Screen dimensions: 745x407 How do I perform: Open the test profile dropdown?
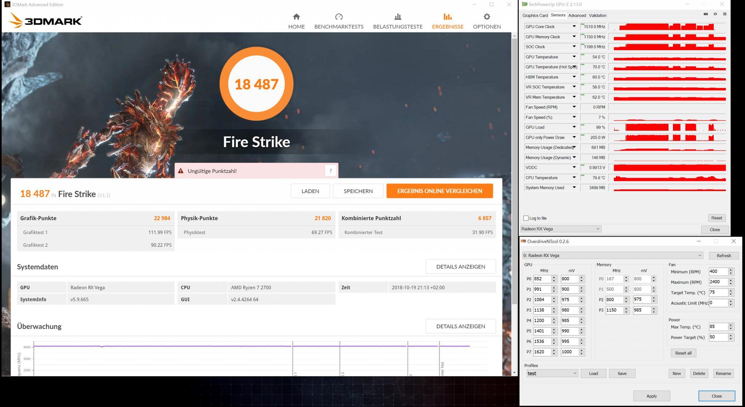point(552,374)
